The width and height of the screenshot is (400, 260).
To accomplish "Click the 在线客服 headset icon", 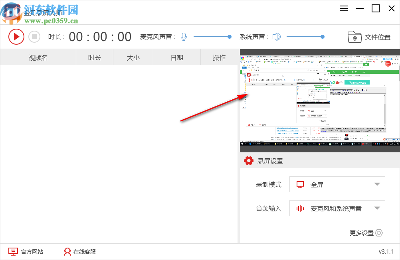I will pyautogui.click(x=67, y=252).
